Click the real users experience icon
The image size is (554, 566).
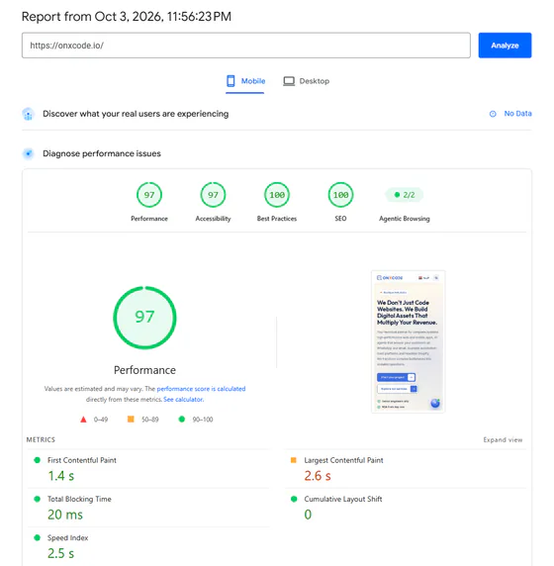[28, 114]
